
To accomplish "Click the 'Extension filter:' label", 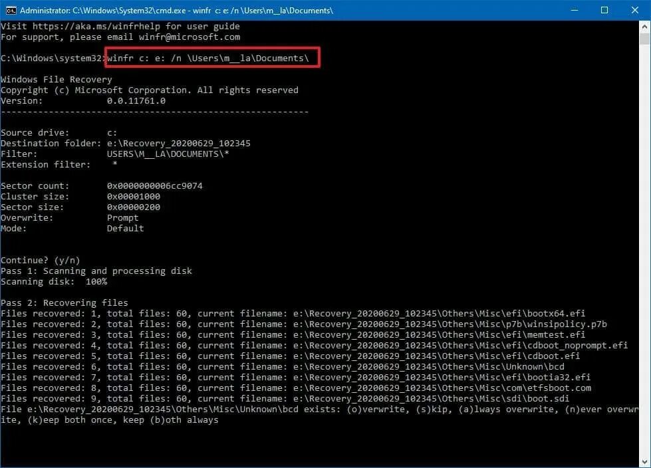I will point(46,165).
